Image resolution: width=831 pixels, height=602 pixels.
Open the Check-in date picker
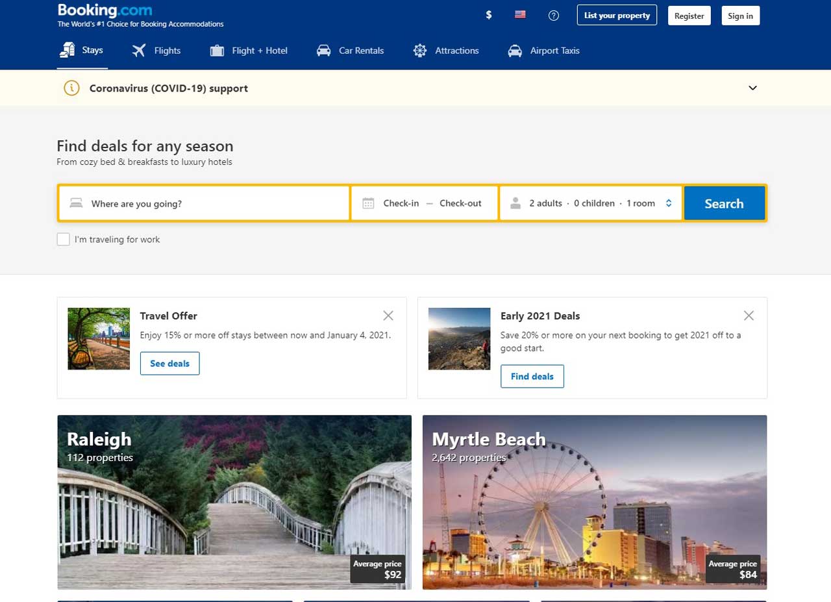[401, 203]
